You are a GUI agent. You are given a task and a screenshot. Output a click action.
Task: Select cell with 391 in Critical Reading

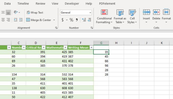[x=36, y=52]
